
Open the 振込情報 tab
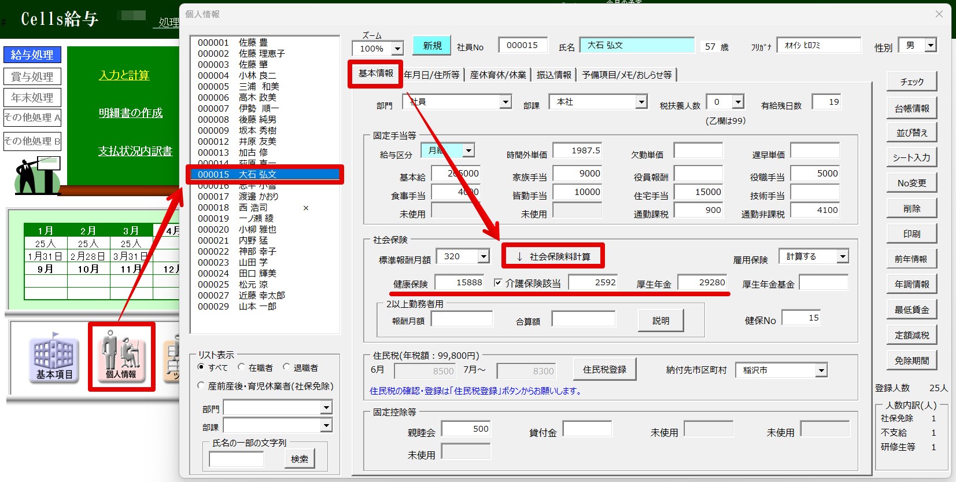(553, 75)
